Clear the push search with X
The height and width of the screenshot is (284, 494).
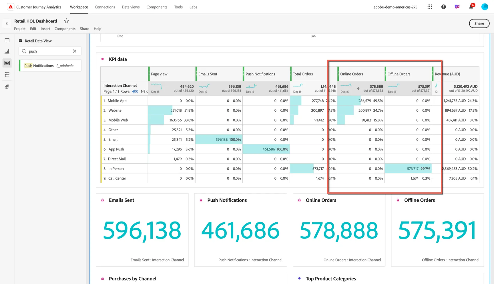click(75, 51)
